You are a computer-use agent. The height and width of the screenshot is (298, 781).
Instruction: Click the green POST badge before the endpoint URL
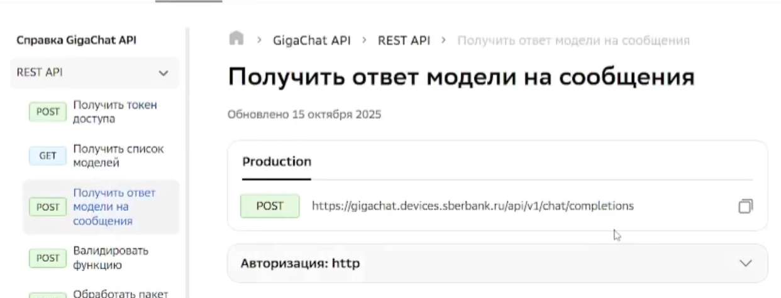(270, 206)
